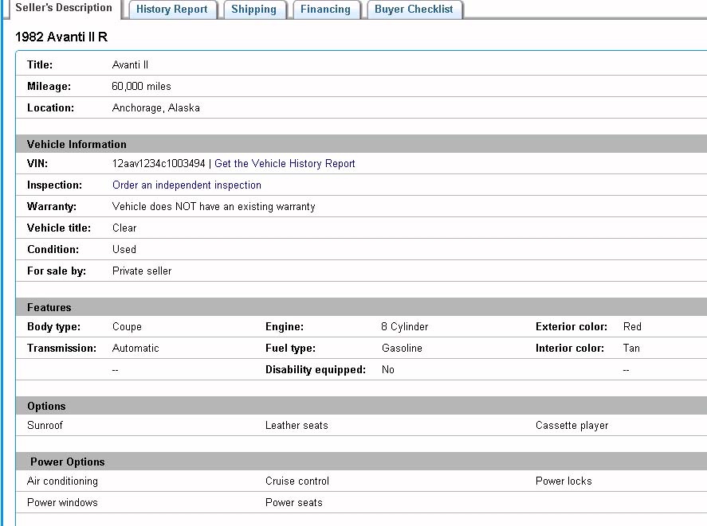Click the Cruise control option text
The image size is (707, 526).
(x=297, y=481)
